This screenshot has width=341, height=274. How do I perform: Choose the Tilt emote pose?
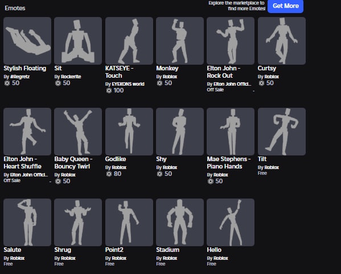point(282,132)
